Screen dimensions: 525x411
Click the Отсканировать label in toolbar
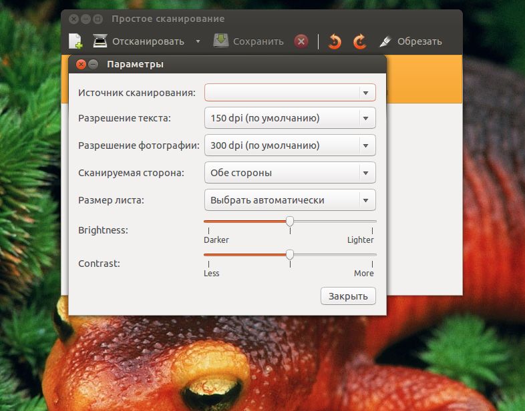pos(148,41)
